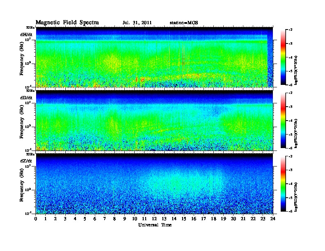Click the color bar beside the dH/dt panel

[x=283, y=57]
